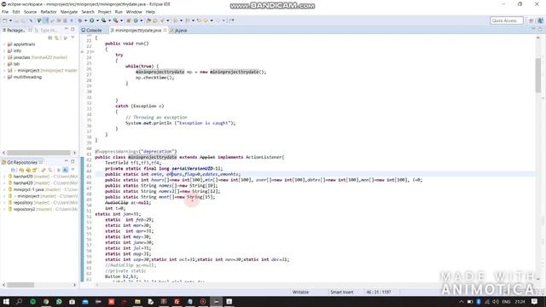Open the Run dropdown arrow

tap(97, 20)
